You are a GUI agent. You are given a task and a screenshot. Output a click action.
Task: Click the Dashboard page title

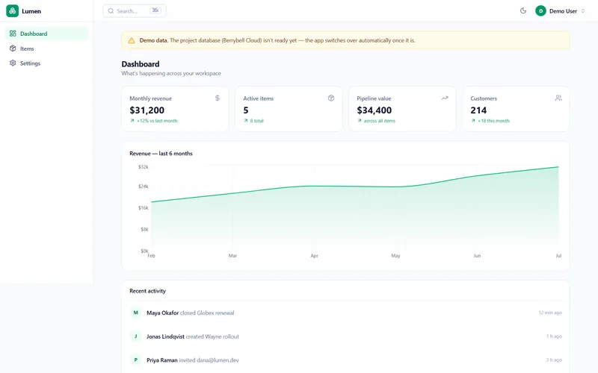pos(141,64)
